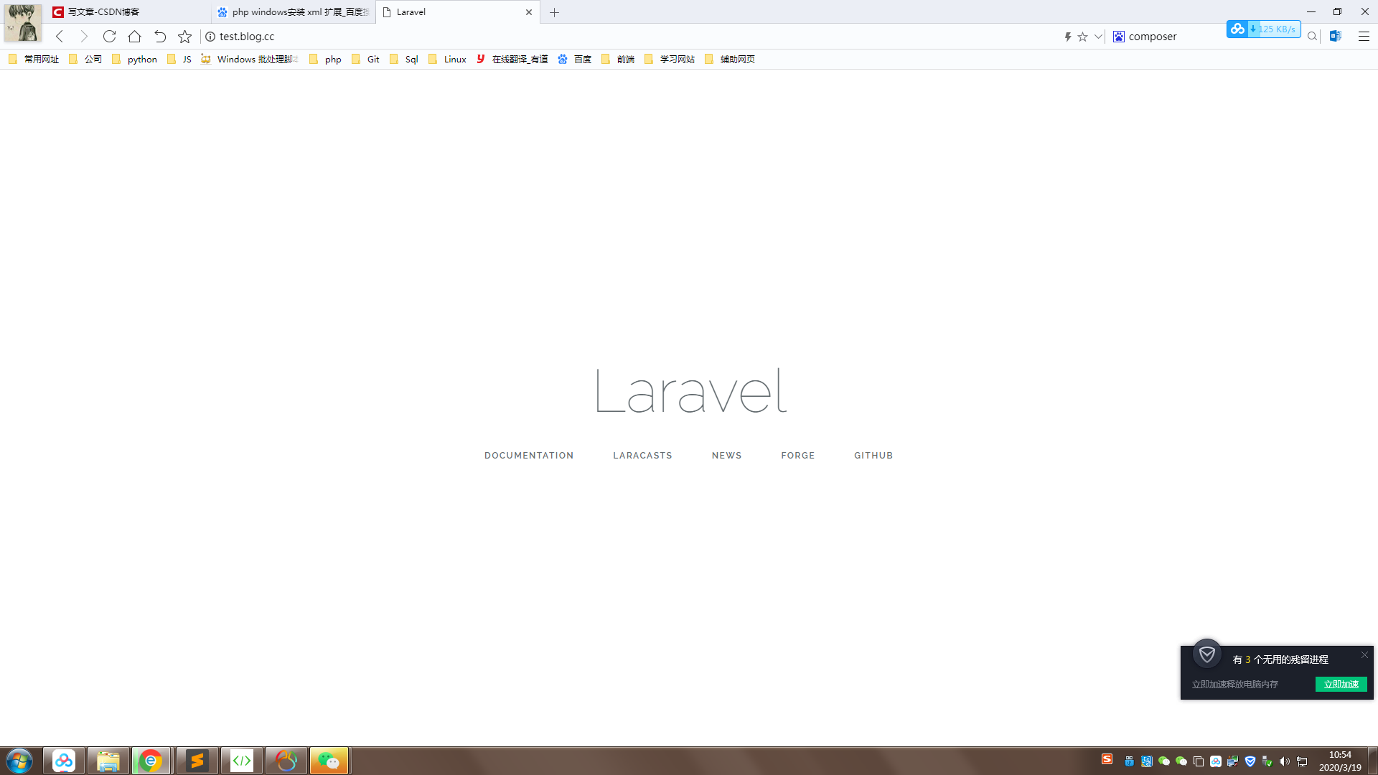1378x775 pixels.
Task: Switch to the CSDN blog tab
Action: pos(104,12)
